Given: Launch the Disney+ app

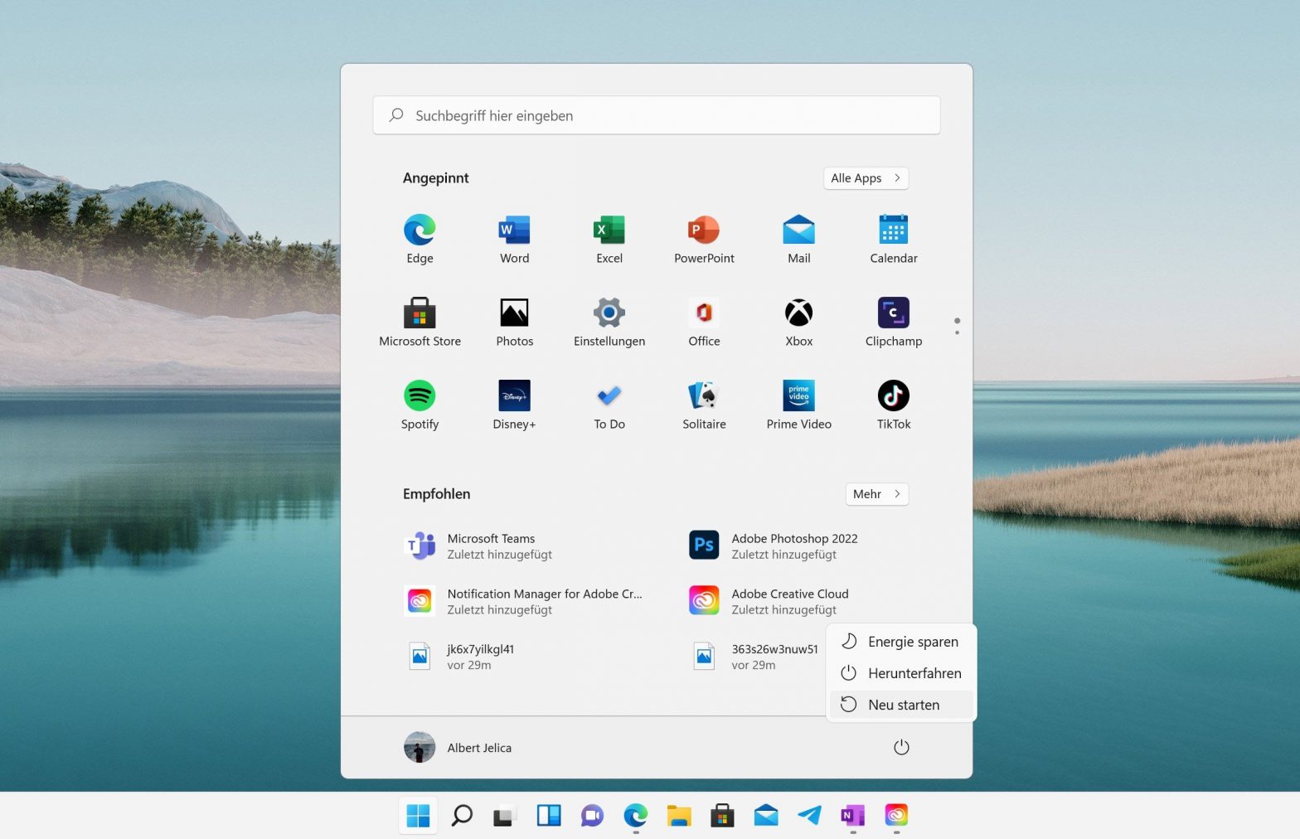Looking at the screenshot, I should pos(514,405).
